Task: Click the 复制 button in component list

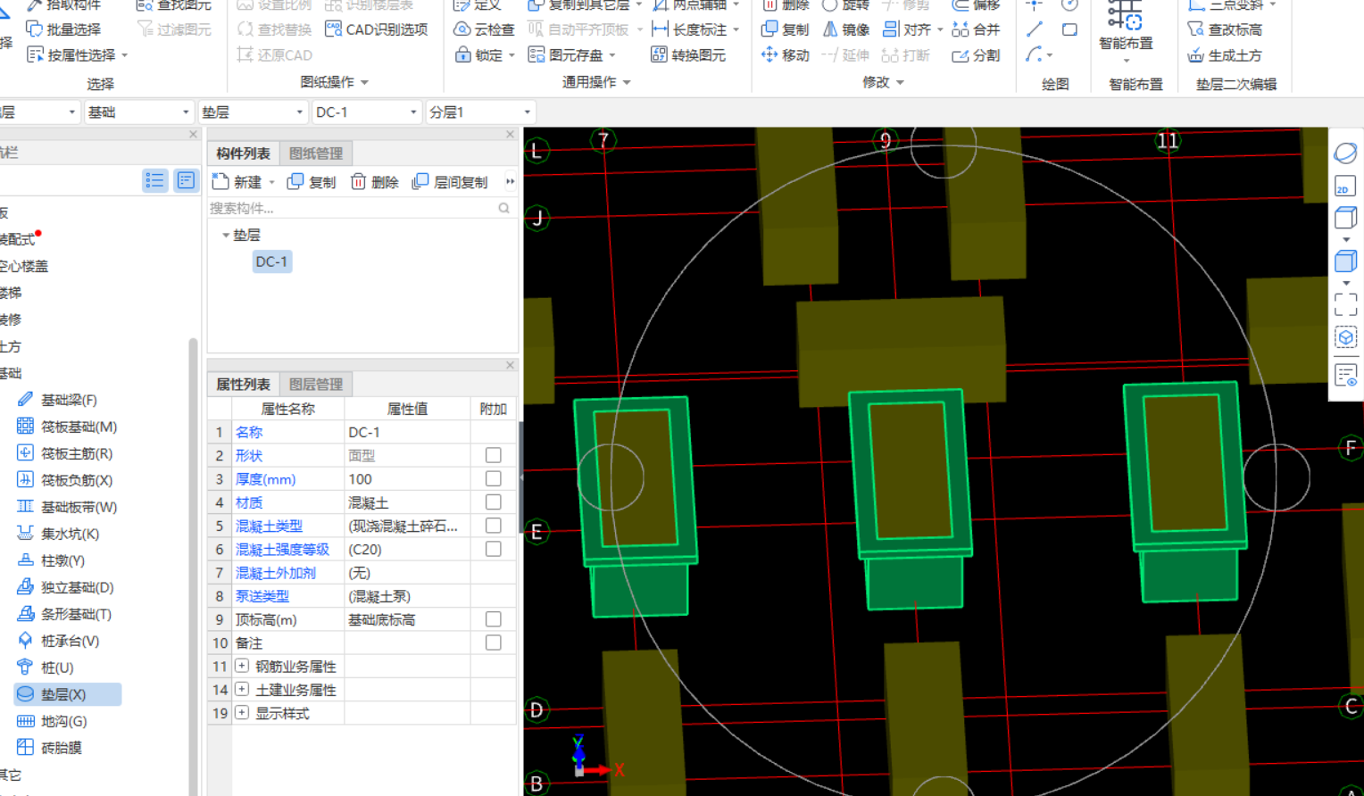Action: coord(312,182)
